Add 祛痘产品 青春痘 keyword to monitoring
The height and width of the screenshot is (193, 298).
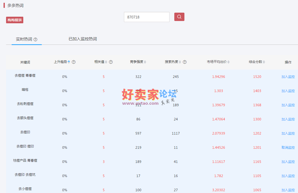pyautogui.click(x=288, y=162)
